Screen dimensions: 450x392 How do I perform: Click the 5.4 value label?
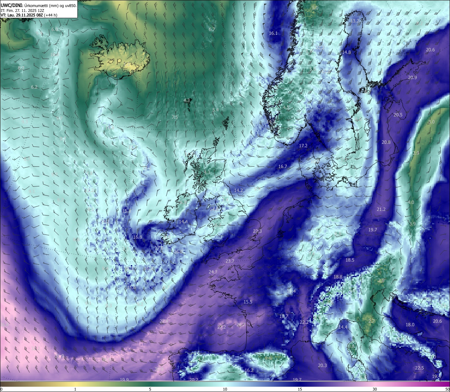(x=216, y=110)
